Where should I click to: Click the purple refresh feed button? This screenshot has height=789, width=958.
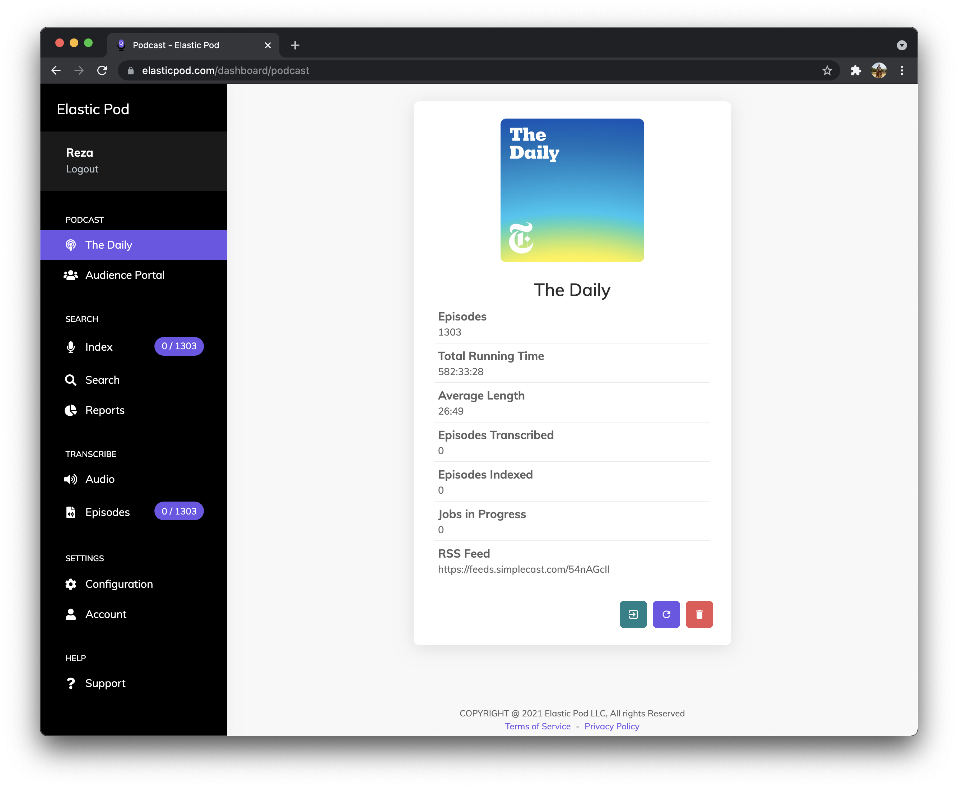(x=666, y=614)
